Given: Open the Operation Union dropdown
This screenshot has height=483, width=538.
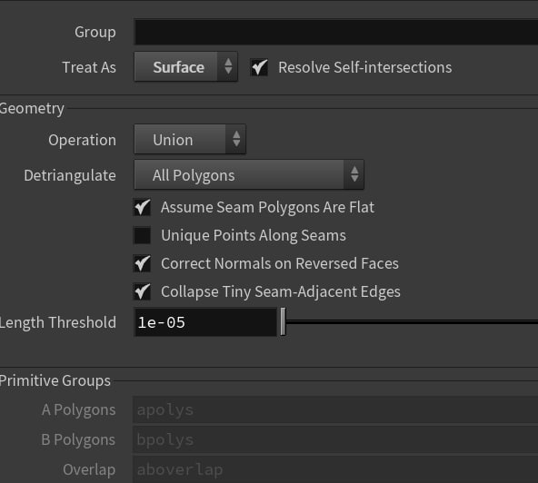Looking at the screenshot, I should [x=190, y=139].
